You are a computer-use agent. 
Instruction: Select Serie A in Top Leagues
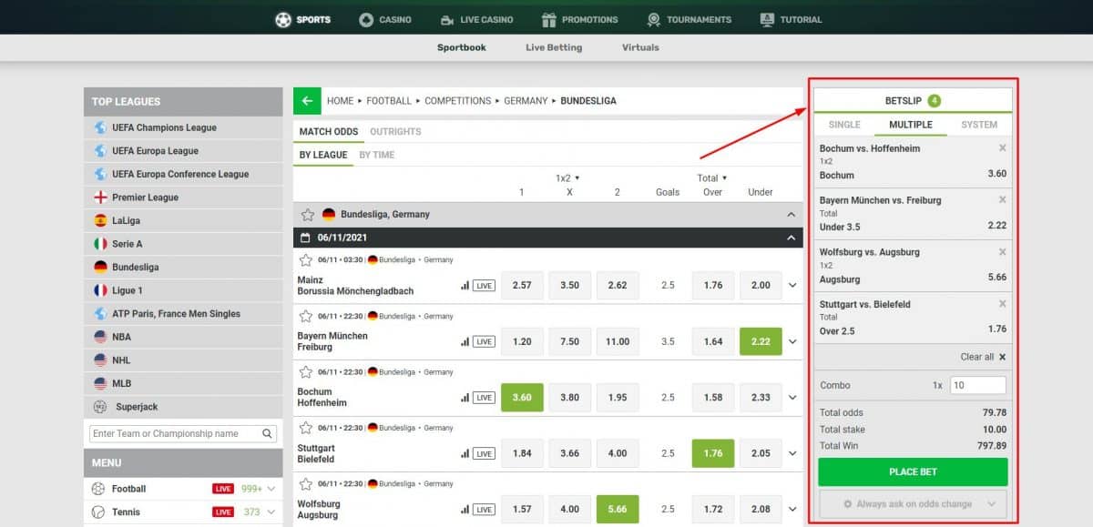183,244
